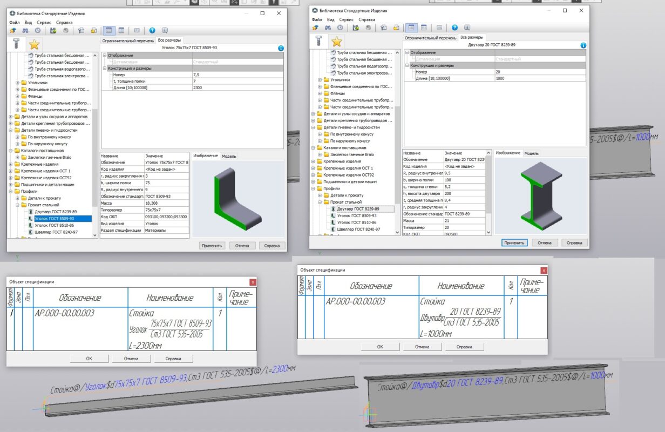This screenshot has height=432, width=665.
Task: Click save icon in right library toolbar
Action: coord(356,28)
